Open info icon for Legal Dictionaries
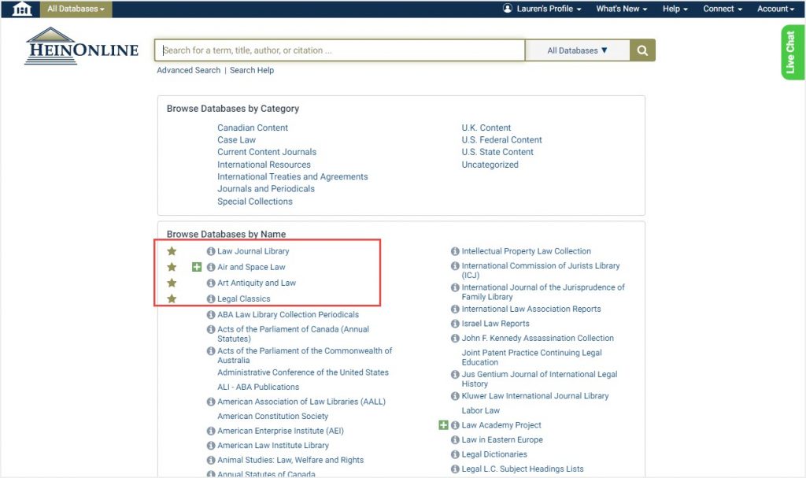Screen dimensions: 806x478 (455, 455)
